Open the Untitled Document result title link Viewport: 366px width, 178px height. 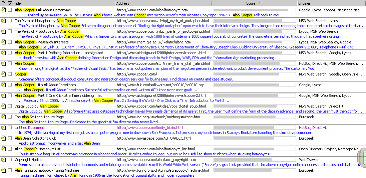29,128
